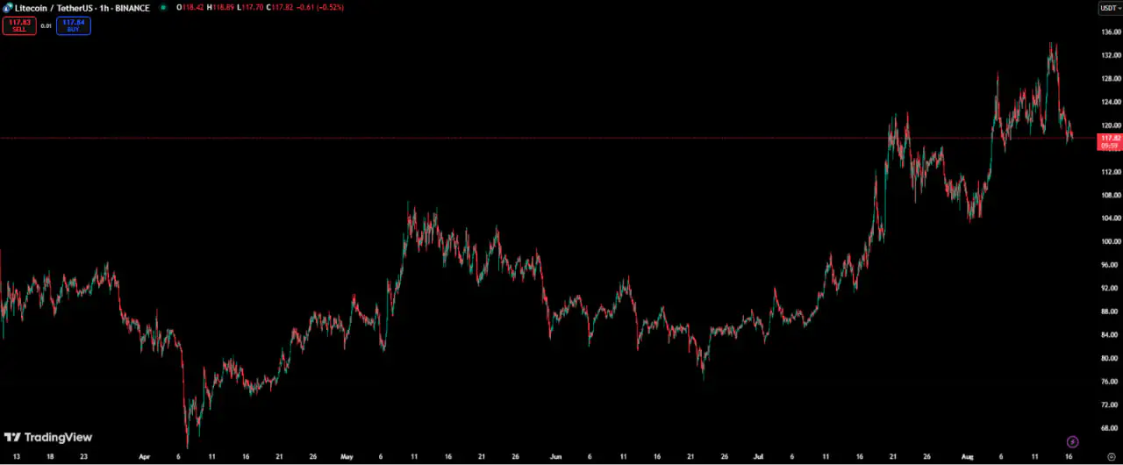This screenshot has width=1123, height=465.
Task: Click the Apr label on time axis
Action: 145,457
